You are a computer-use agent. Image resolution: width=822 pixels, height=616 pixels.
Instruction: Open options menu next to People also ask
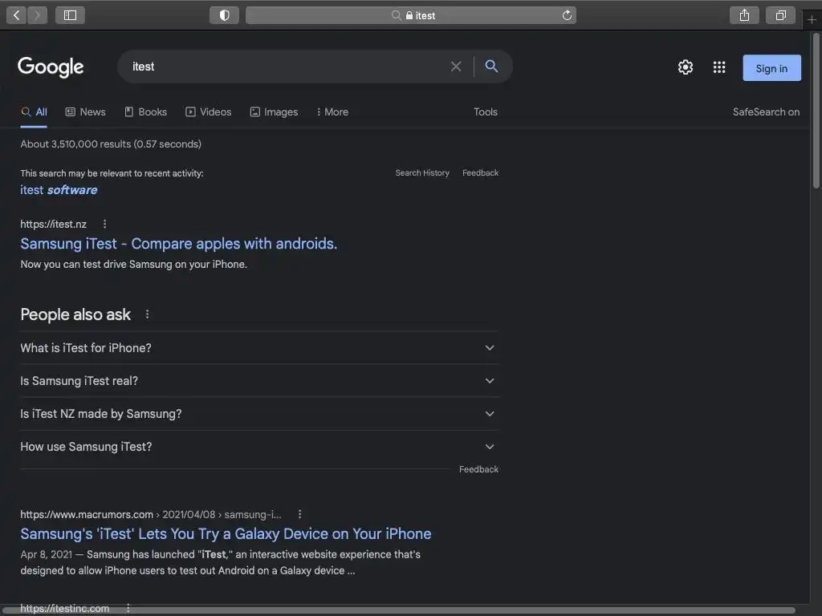click(x=148, y=314)
